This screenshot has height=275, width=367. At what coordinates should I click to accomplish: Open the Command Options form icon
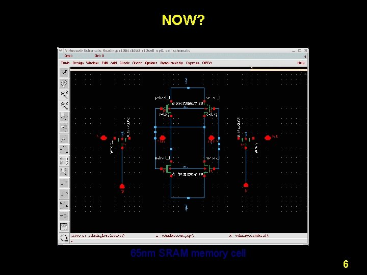pos(64,227)
